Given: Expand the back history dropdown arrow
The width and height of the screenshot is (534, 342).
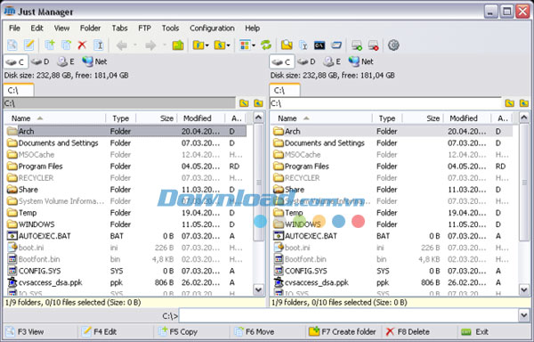Looking at the screenshot, I should (x=135, y=45).
